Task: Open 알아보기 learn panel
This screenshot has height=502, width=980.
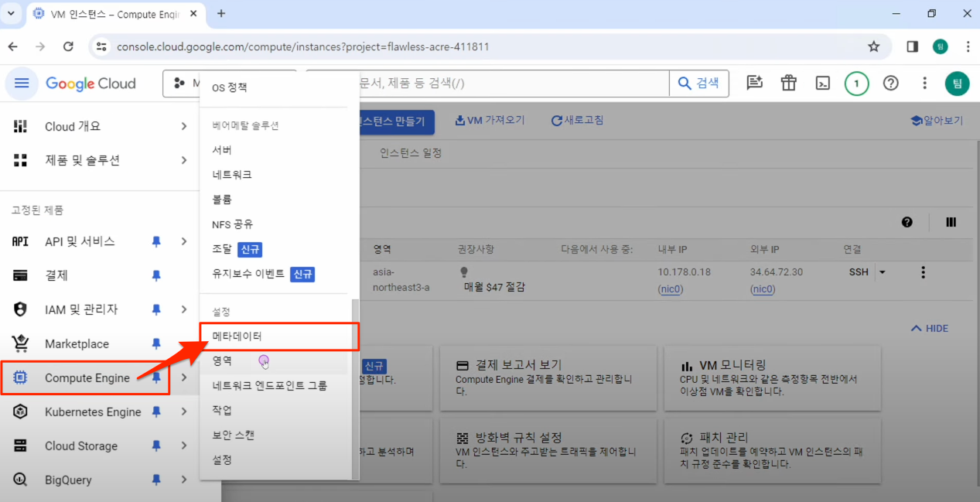Action: [937, 121]
